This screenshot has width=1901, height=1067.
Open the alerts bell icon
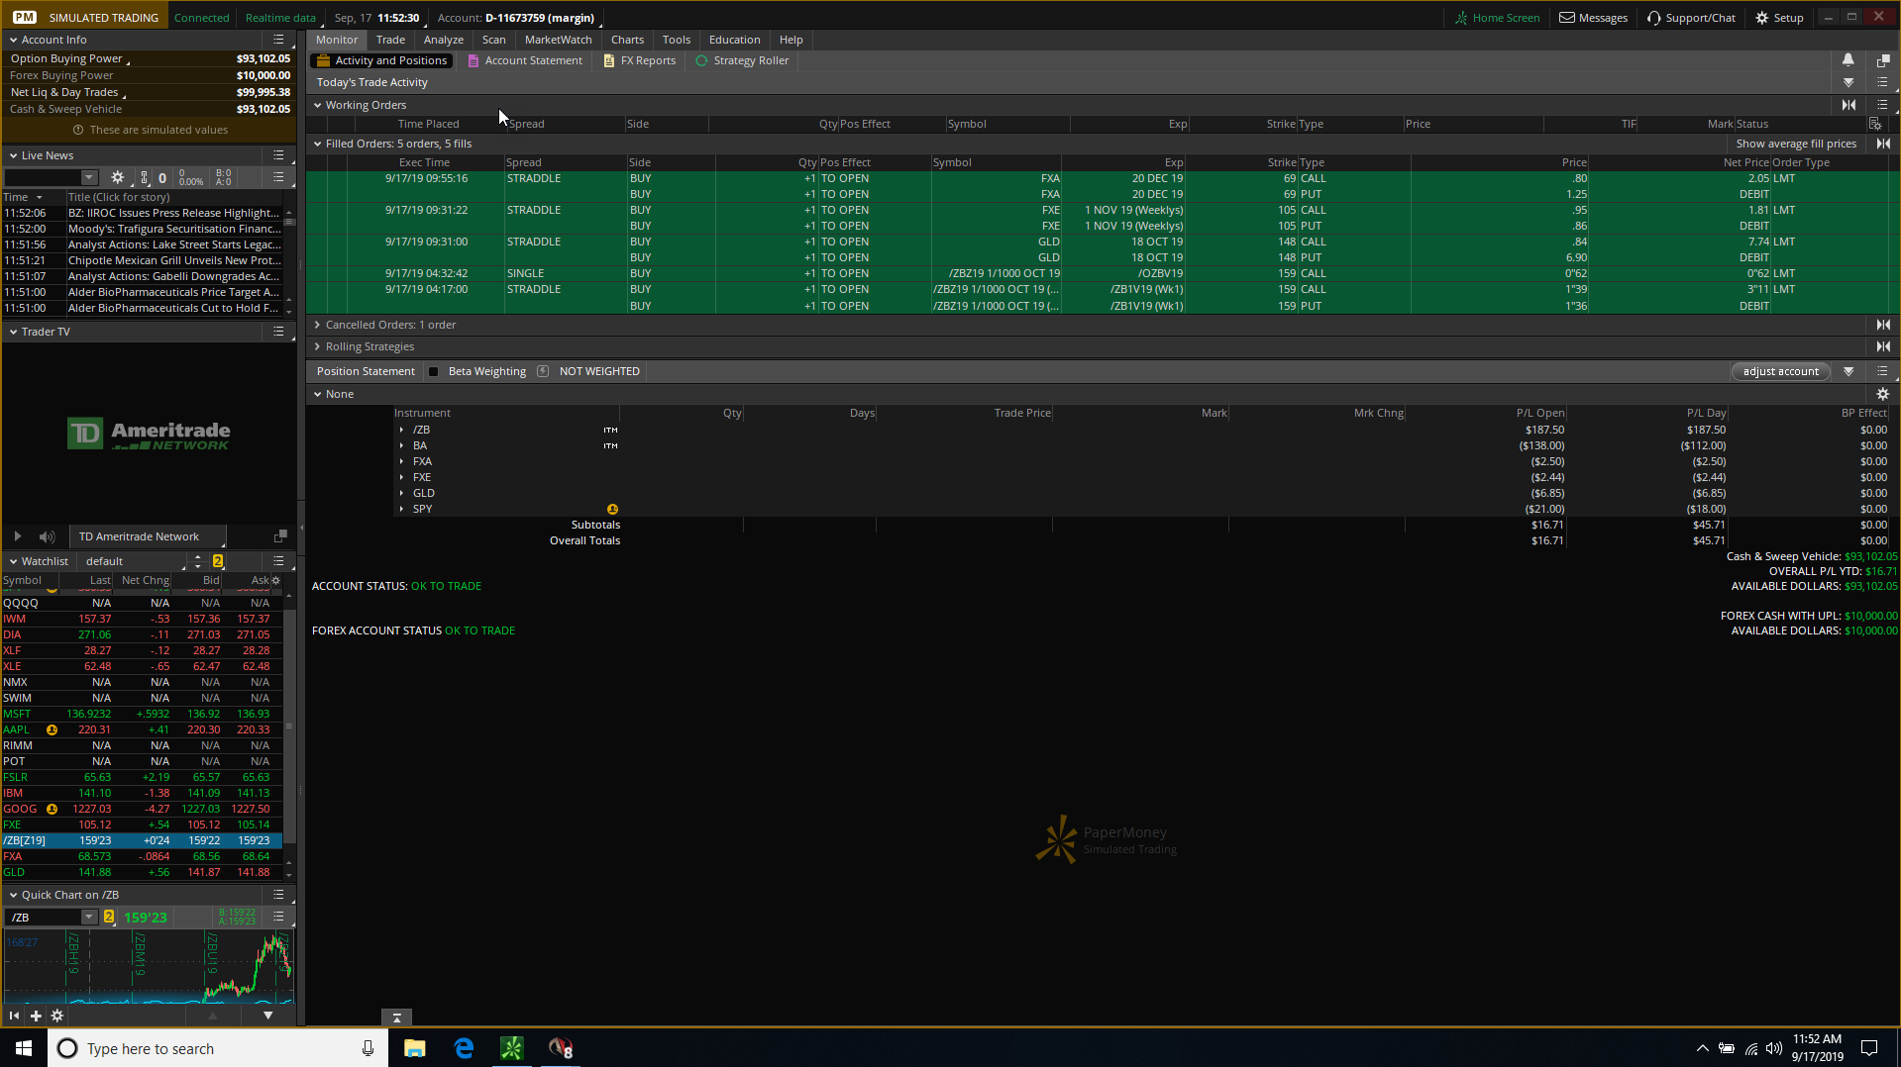(1848, 60)
